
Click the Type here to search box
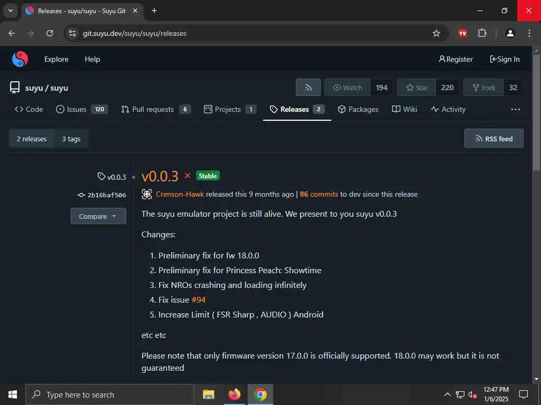110,394
